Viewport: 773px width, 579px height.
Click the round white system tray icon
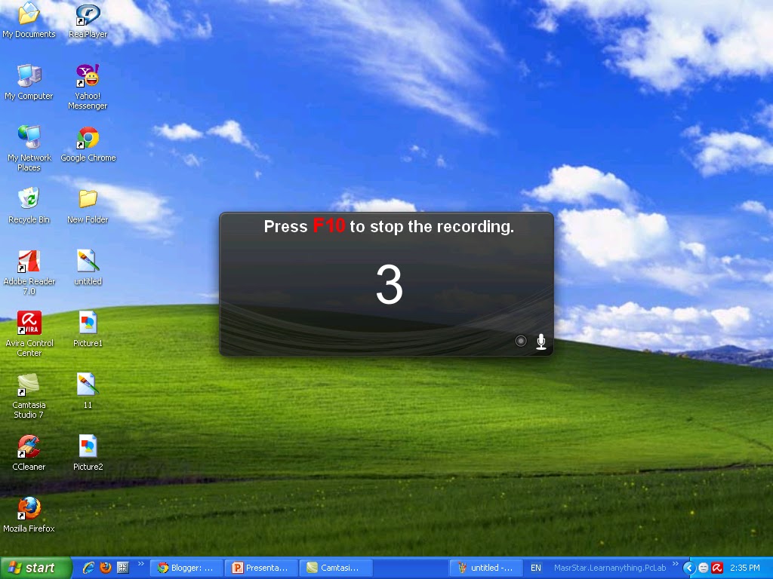(704, 568)
